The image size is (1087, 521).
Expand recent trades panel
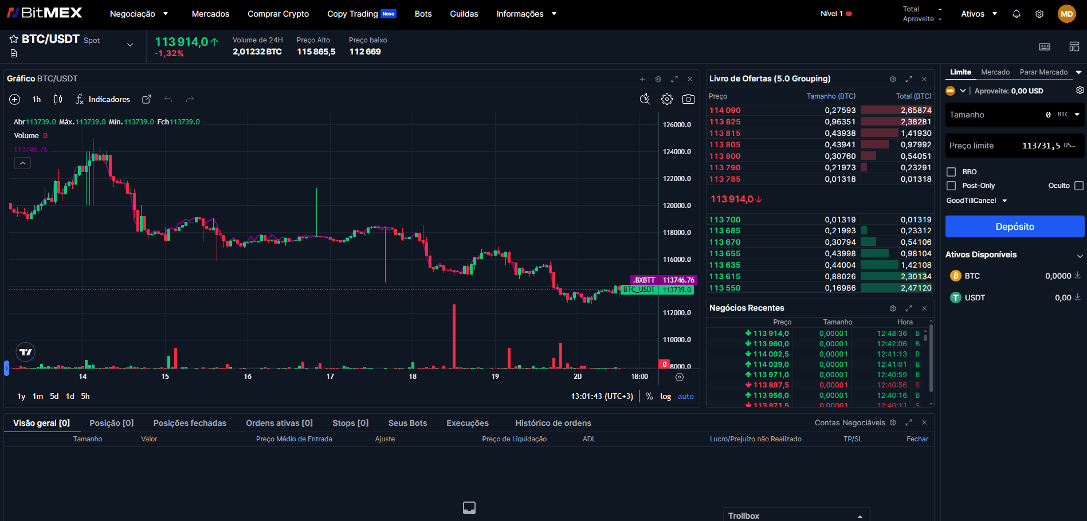point(909,308)
